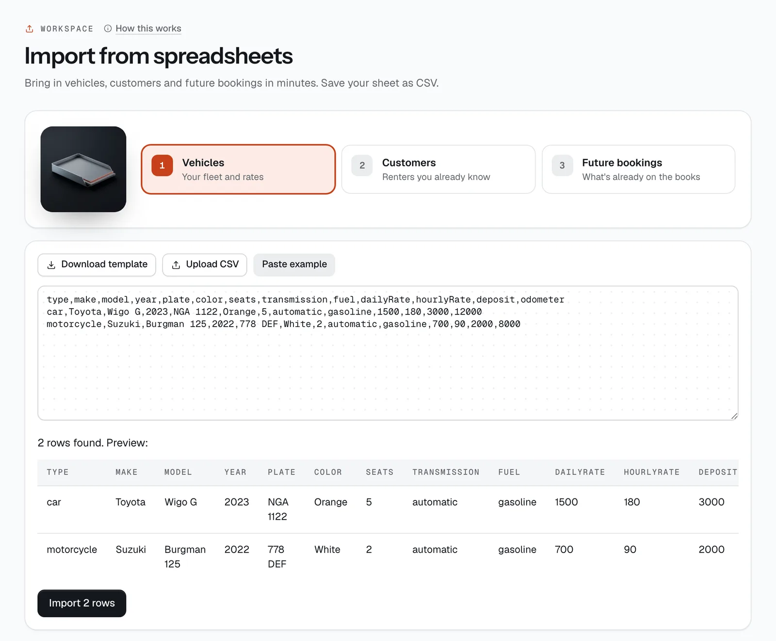Click the Import 2 rows button
This screenshot has width=776, height=641.
(x=82, y=603)
